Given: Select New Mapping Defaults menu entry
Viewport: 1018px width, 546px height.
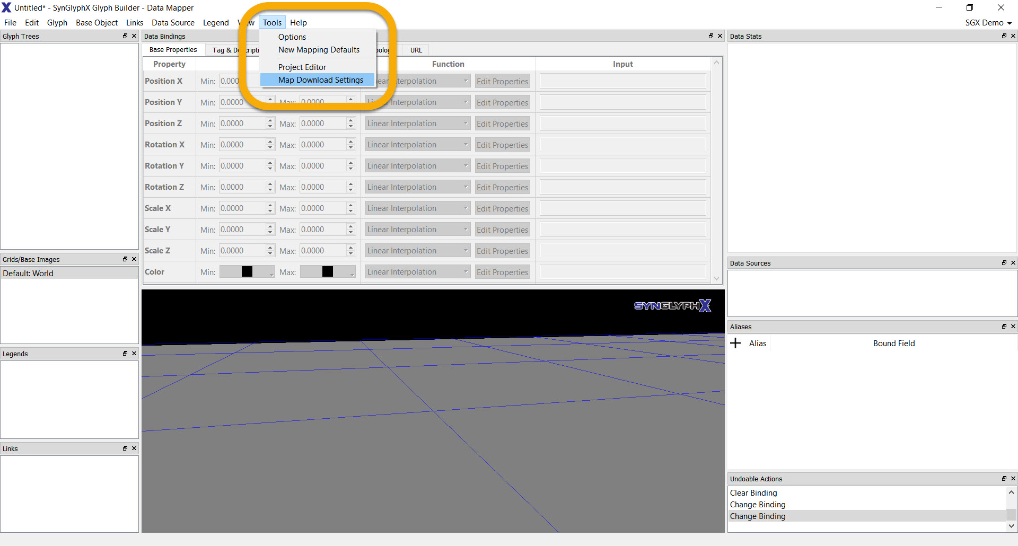Looking at the screenshot, I should click(x=318, y=50).
